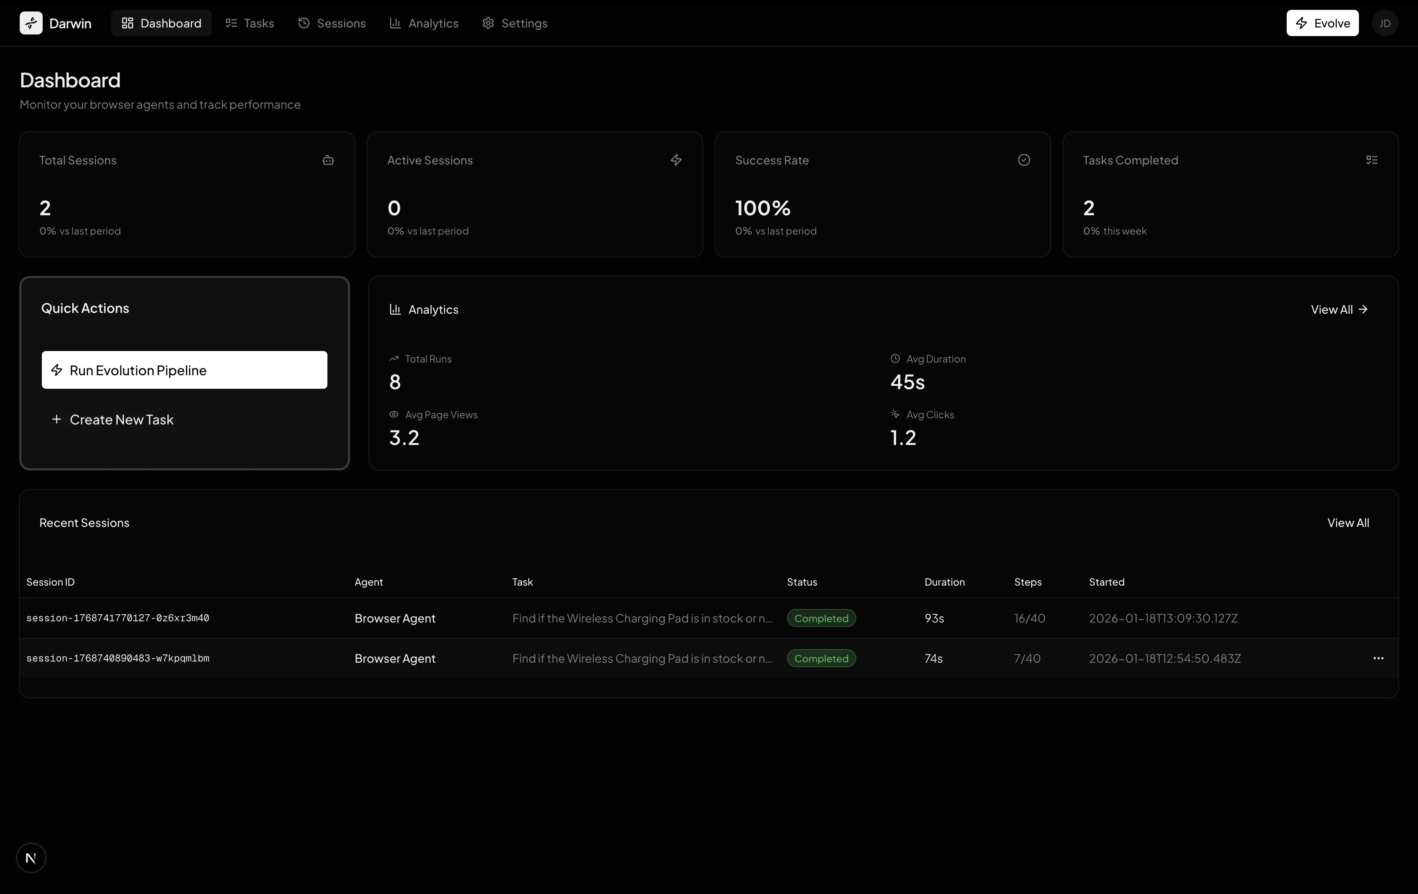Click the Completed badge of the 74s session
The width and height of the screenshot is (1418, 894).
click(821, 658)
